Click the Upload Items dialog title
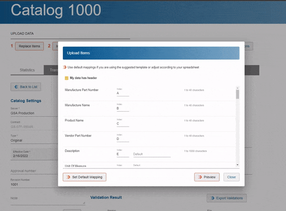The width and height of the screenshot is (286, 211). (x=78, y=53)
